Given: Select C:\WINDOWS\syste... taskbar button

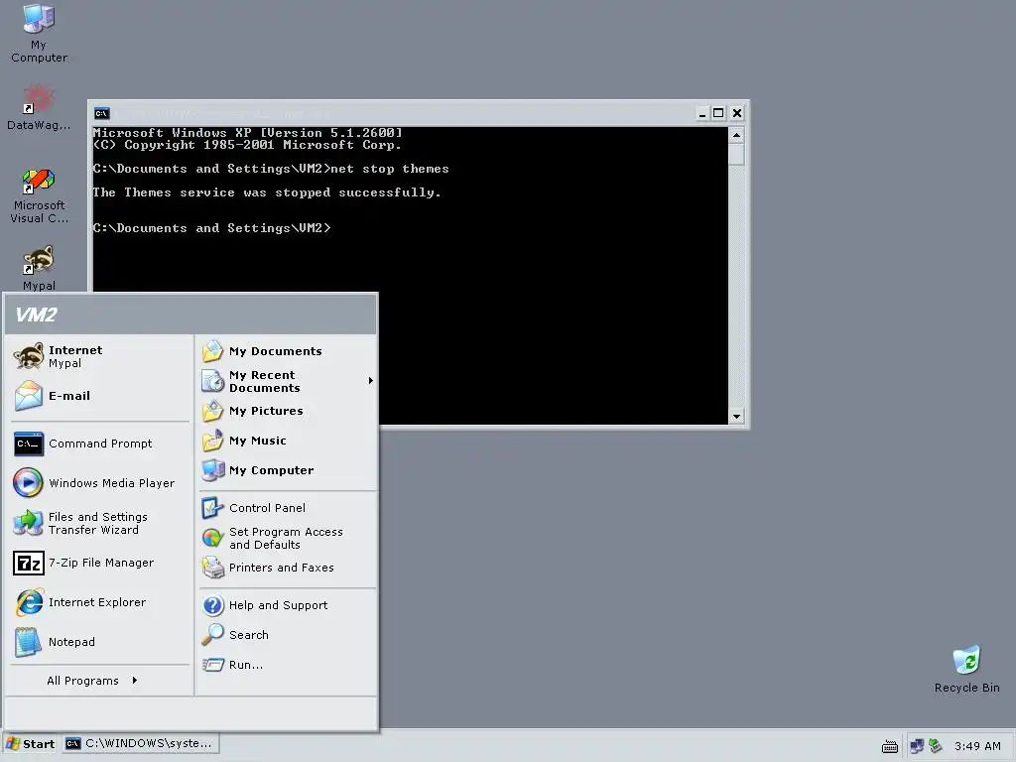Looking at the screenshot, I should click(141, 743).
